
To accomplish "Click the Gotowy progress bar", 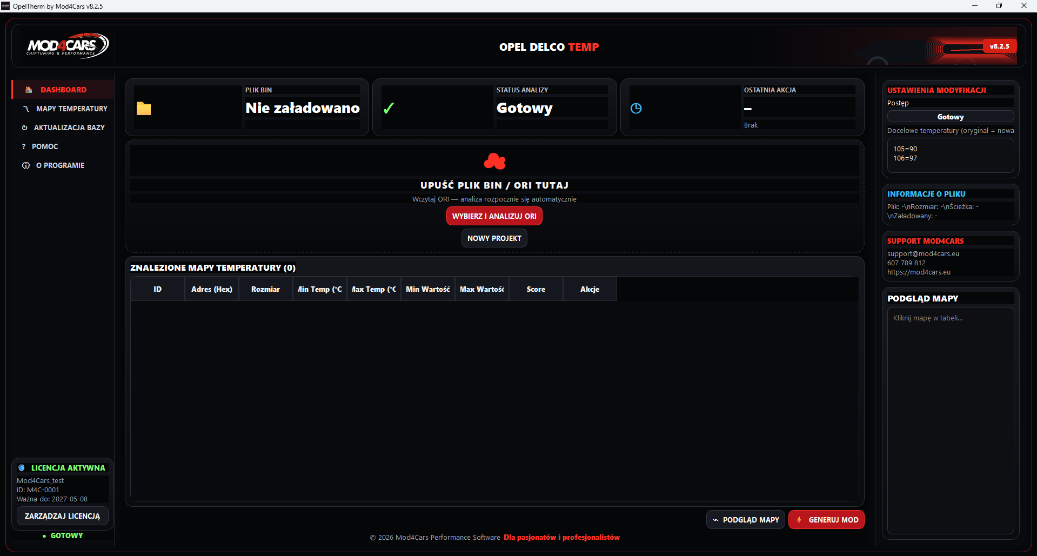I will tap(951, 117).
